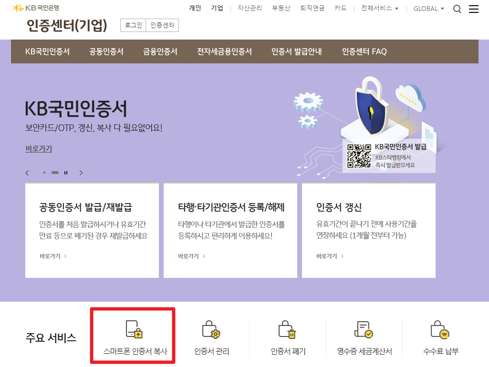
Task: Go to next banner slide arrow
Action: pos(81,173)
